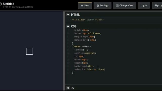Click the div class="loader" HTML line
This screenshot has width=162, height=91.
(88, 20)
